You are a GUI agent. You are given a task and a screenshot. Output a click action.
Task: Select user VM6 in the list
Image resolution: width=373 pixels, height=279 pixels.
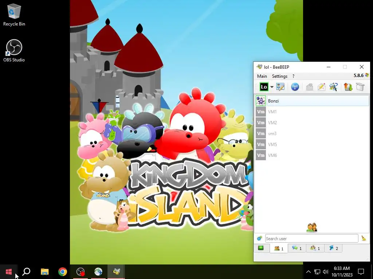click(x=312, y=155)
